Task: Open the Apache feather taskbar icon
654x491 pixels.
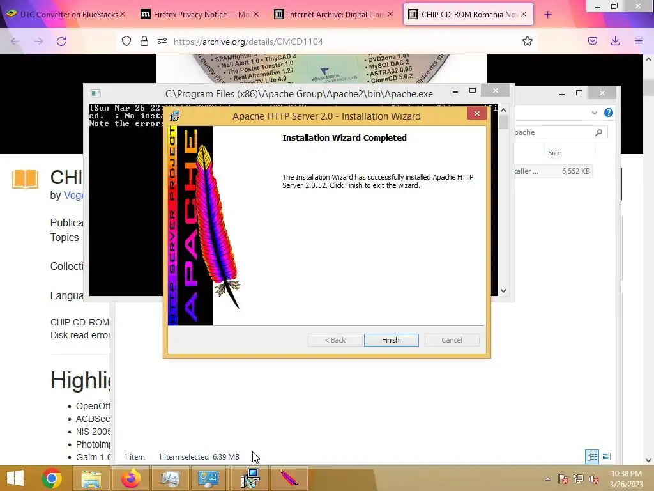Action: click(289, 478)
